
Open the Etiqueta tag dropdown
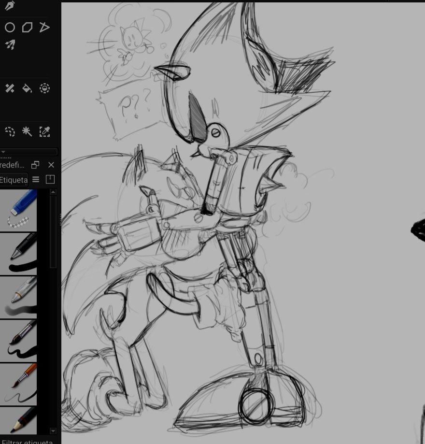(x=14, y=180)
